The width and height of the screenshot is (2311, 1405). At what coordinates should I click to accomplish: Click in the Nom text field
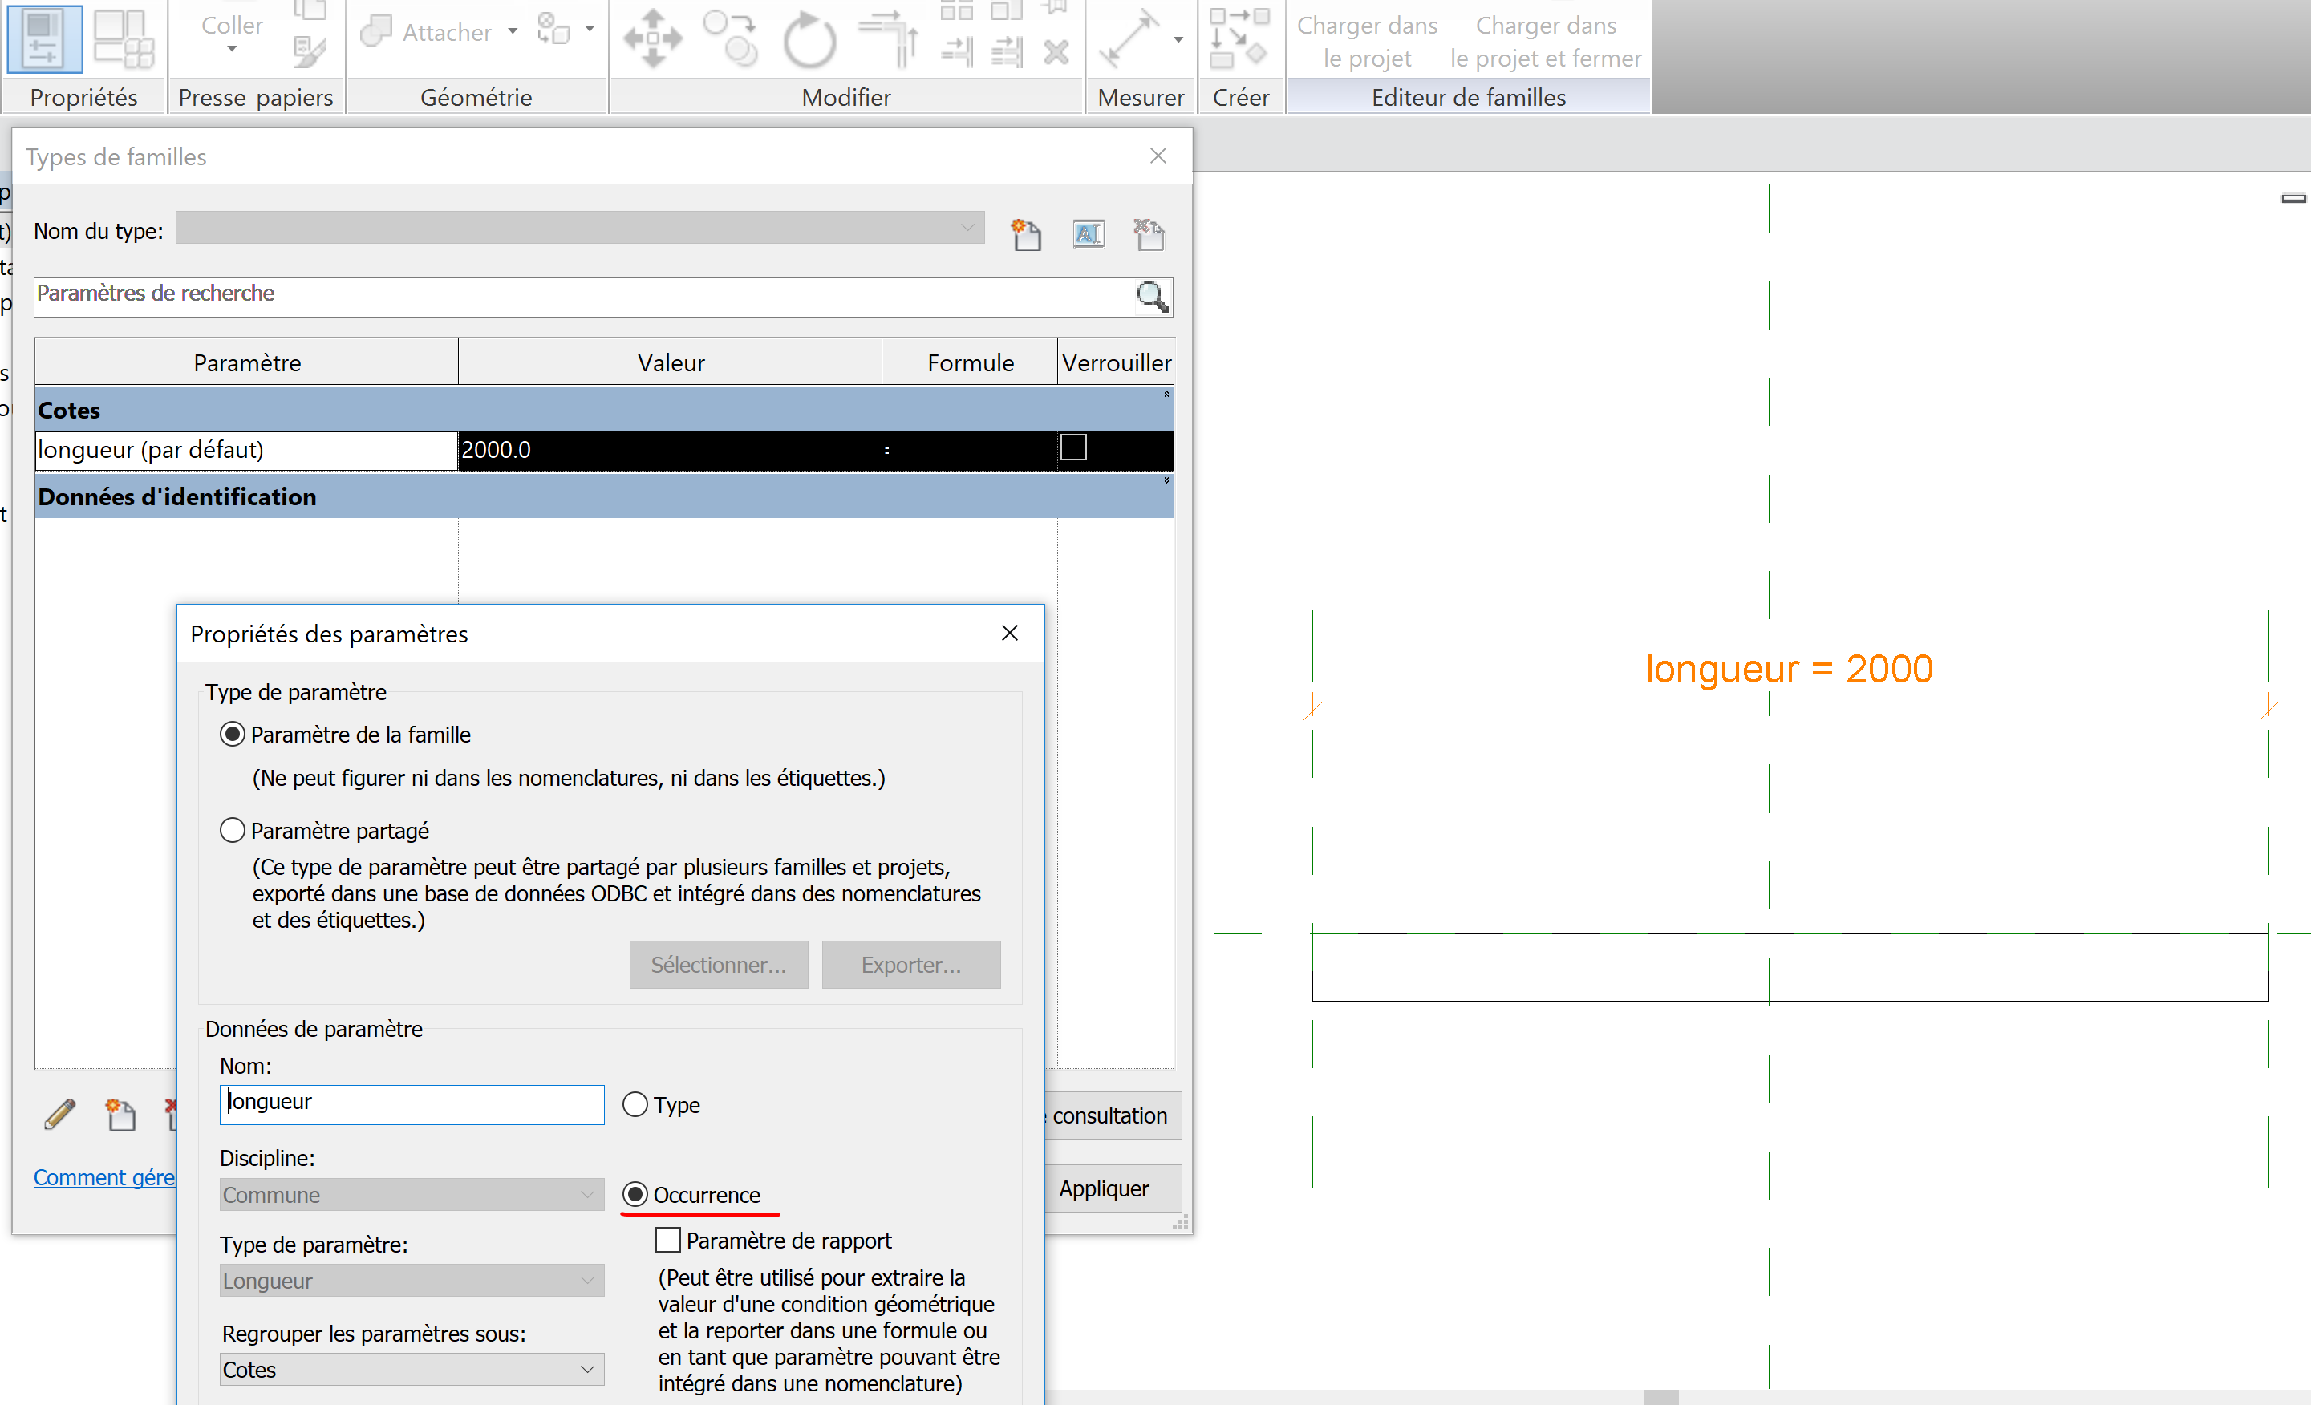click(x=412, y=1104)
